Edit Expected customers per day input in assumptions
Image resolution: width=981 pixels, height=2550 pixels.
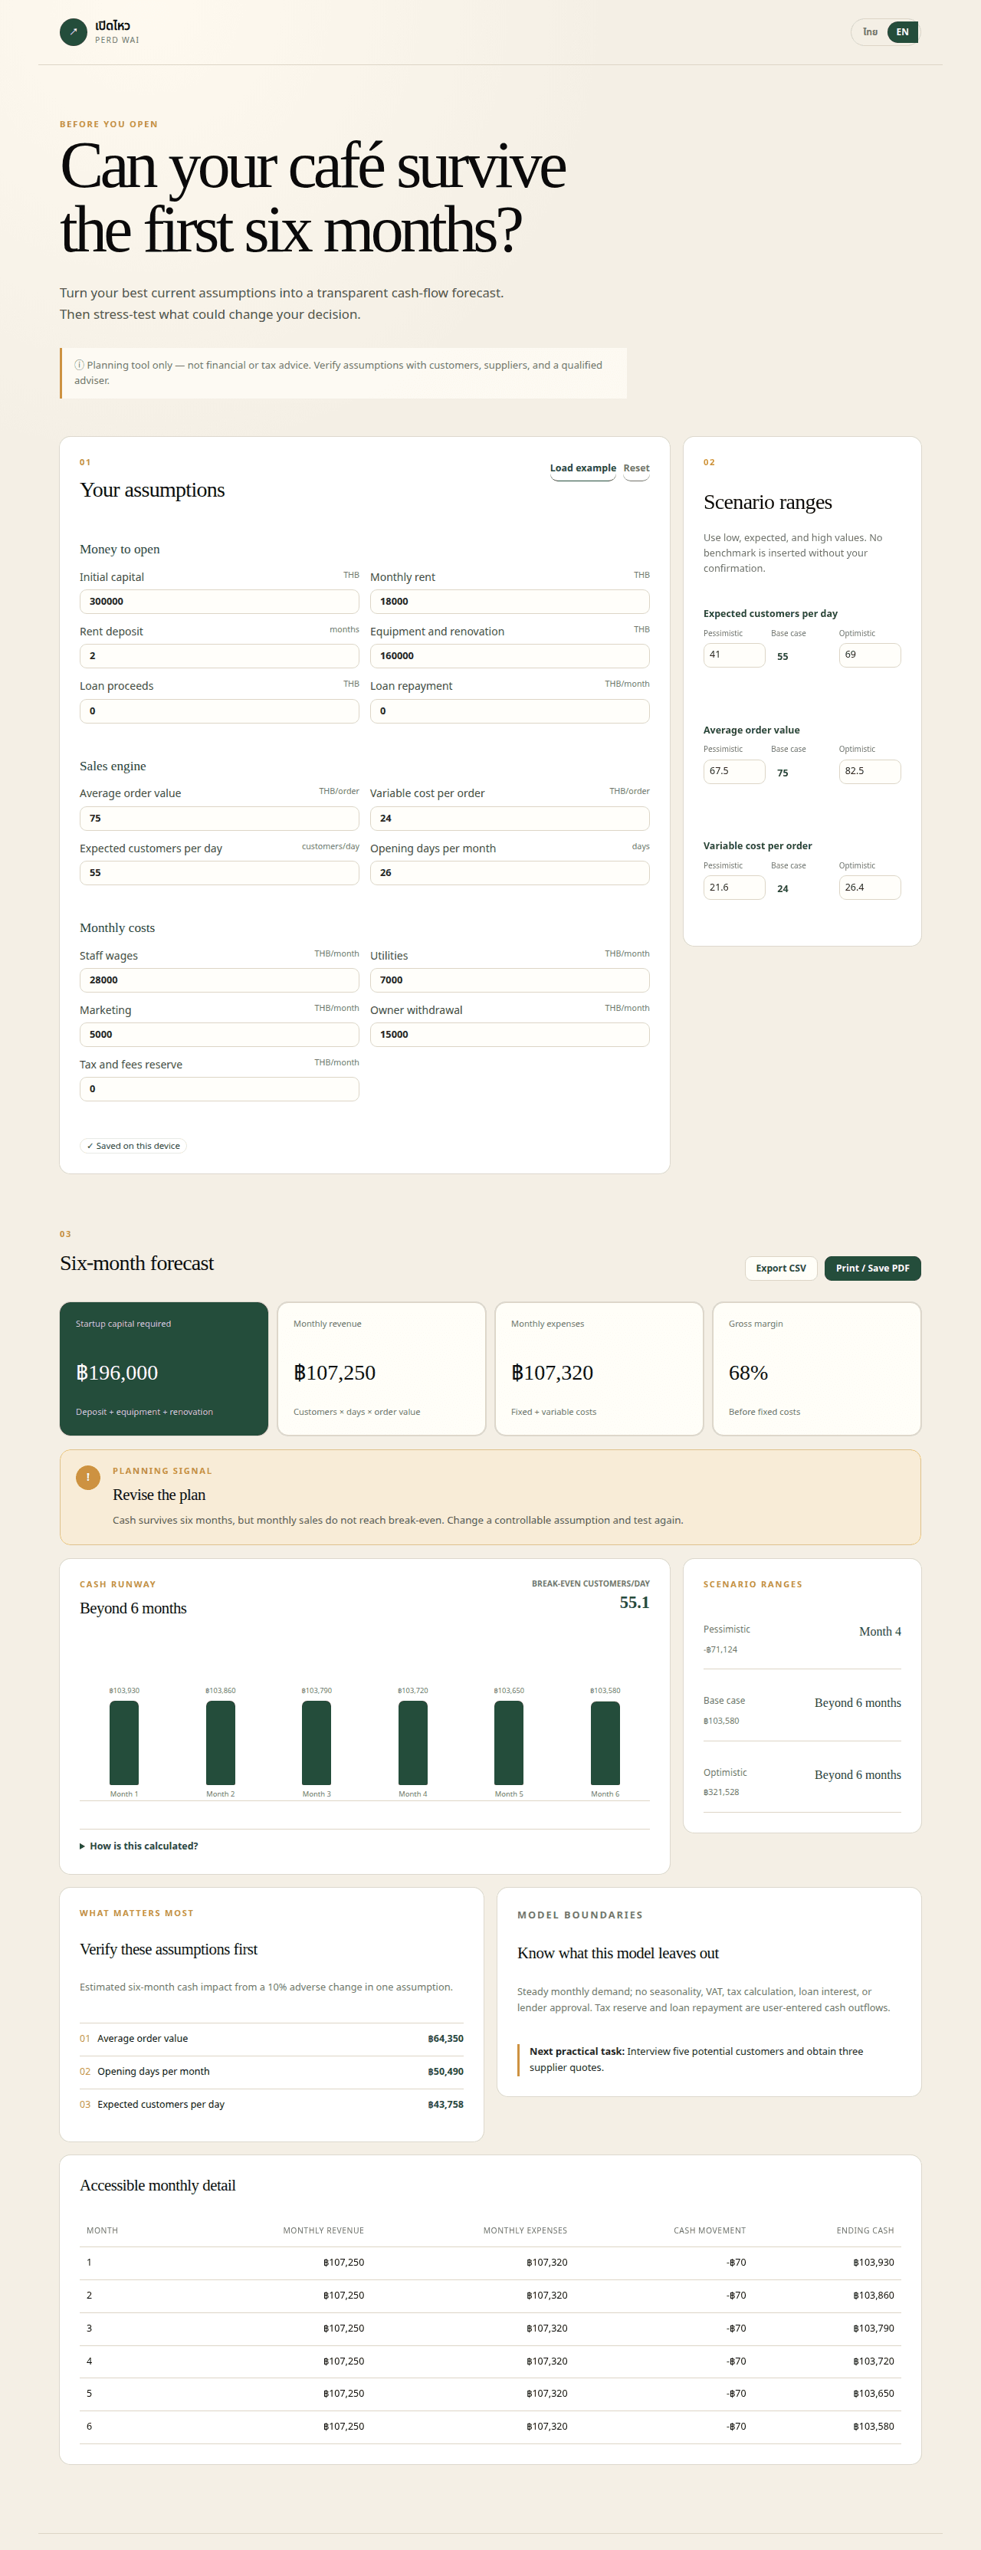[x=218, y=872]
